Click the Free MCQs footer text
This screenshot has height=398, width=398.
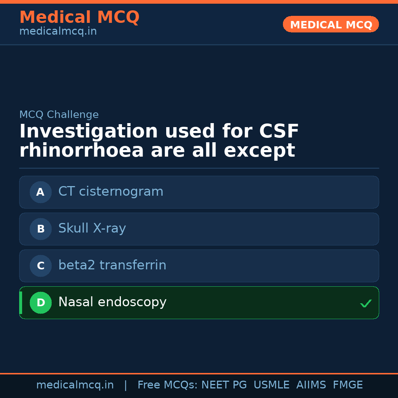click(167, 385)
